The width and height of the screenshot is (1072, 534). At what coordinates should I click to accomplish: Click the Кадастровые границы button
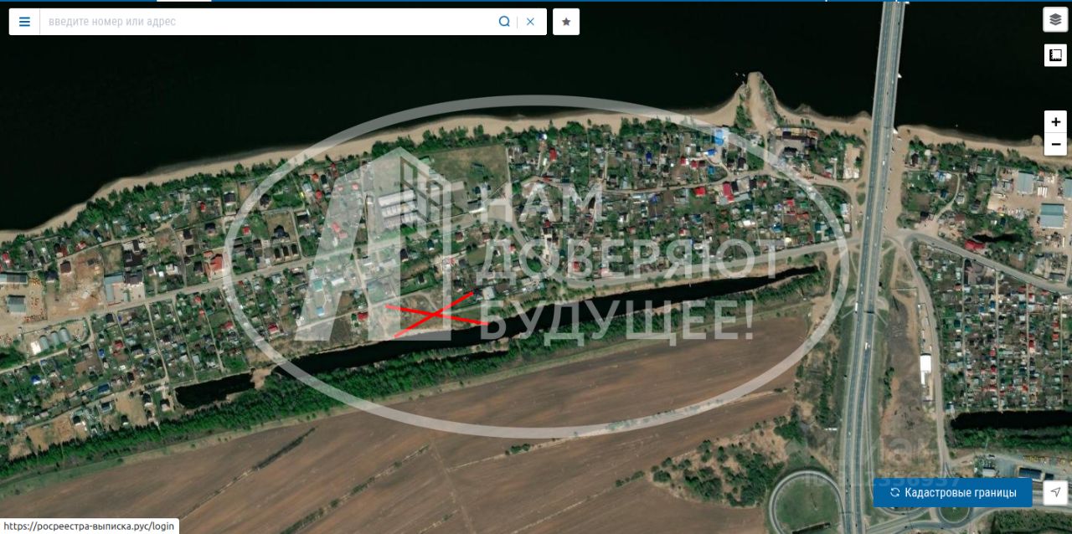coord(952,493)
